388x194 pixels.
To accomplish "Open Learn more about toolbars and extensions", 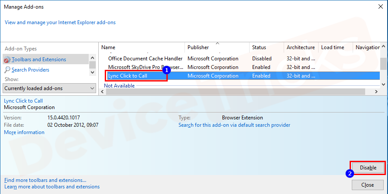I will pos(52,187).
